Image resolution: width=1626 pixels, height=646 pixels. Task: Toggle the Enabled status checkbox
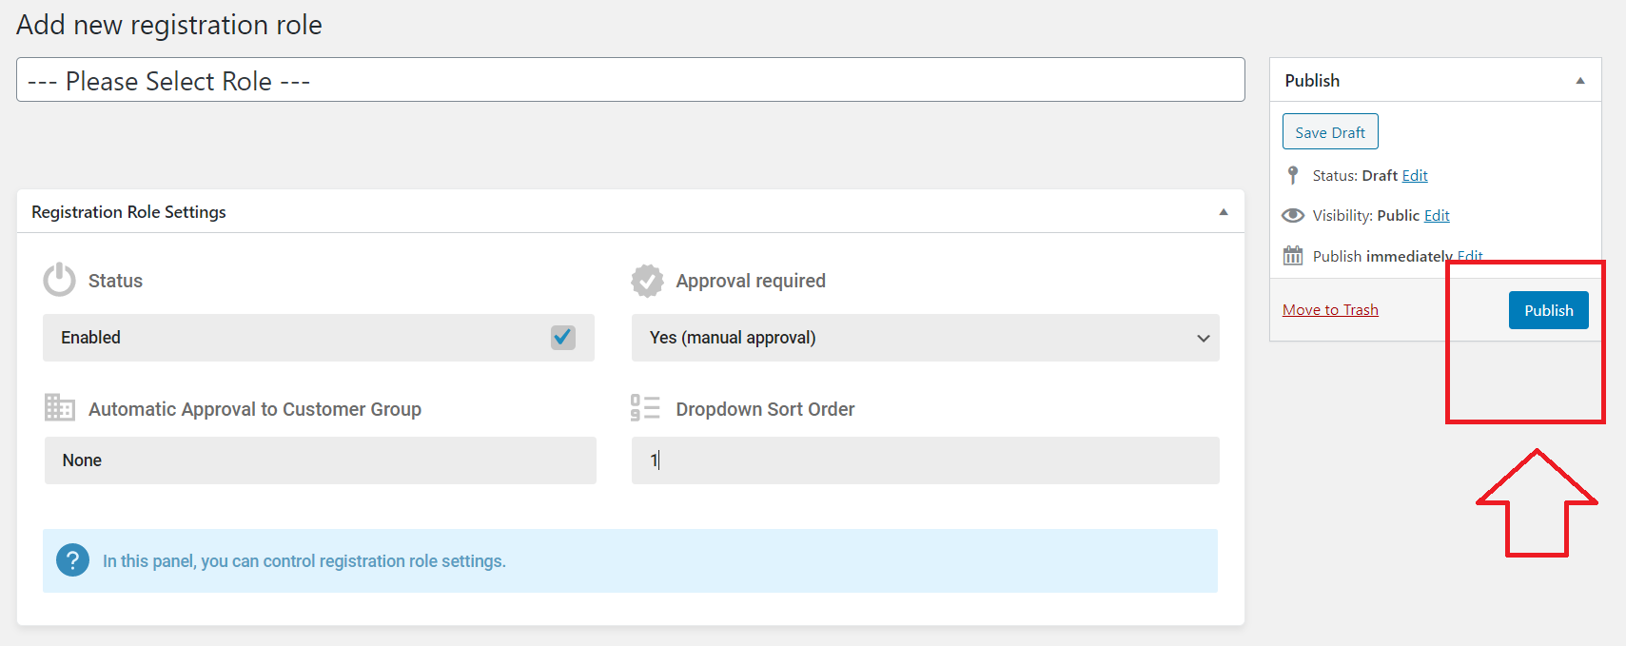click(x=563, y=337)
